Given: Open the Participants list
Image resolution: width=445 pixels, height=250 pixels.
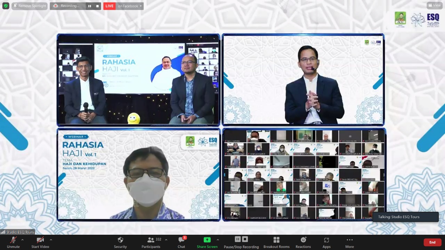Looking at the screenshot, I should pos(151,242).
